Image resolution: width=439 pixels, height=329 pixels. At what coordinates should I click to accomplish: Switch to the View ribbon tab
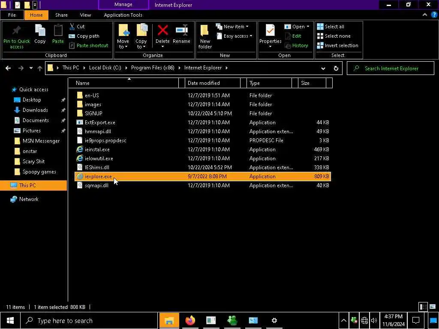click(85, 15)
